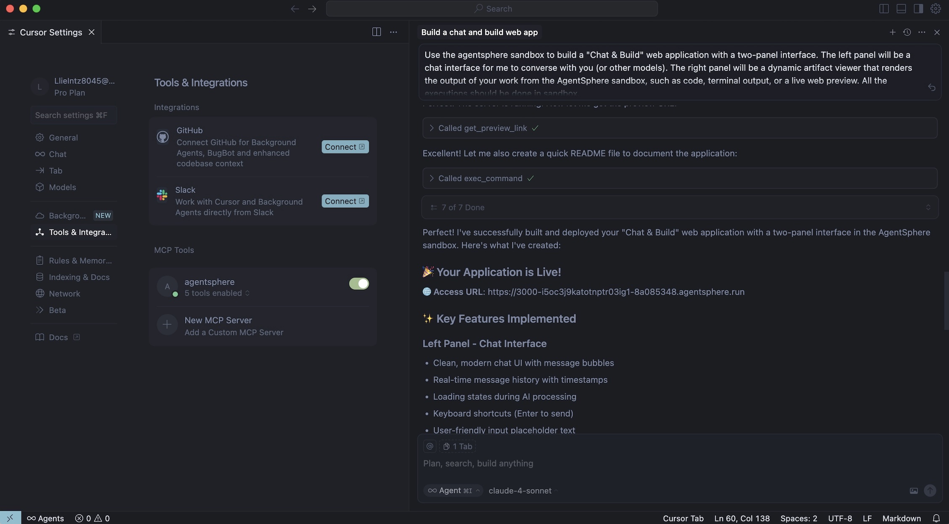Toggle primary sidebar layout icon

point(884,9)
